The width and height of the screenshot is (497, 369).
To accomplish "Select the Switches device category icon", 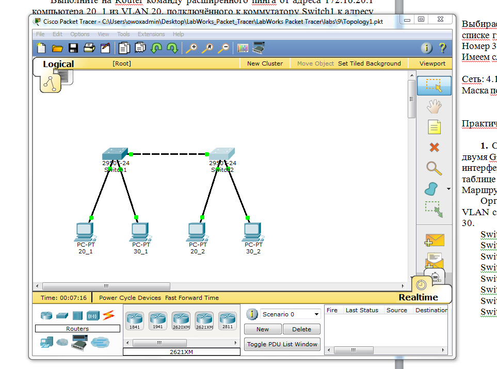I will 62,316.
